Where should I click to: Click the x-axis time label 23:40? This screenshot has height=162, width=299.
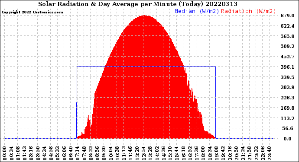[x=270, y=153]
